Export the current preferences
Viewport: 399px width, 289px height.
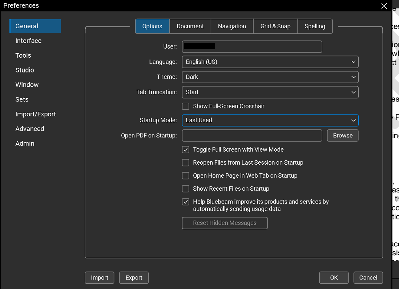(x=134, y=277)
